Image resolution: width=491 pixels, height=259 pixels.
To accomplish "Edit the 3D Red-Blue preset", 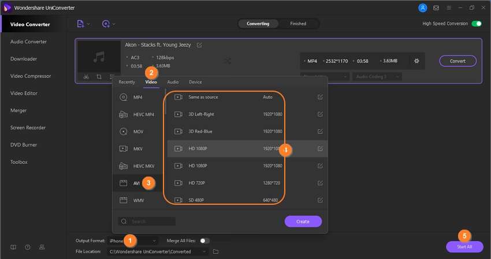I will click(320, 132).
